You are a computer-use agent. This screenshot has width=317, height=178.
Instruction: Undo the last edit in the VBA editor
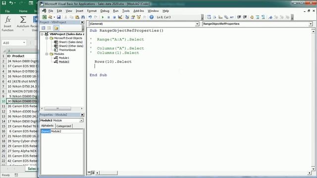[90, 17]
